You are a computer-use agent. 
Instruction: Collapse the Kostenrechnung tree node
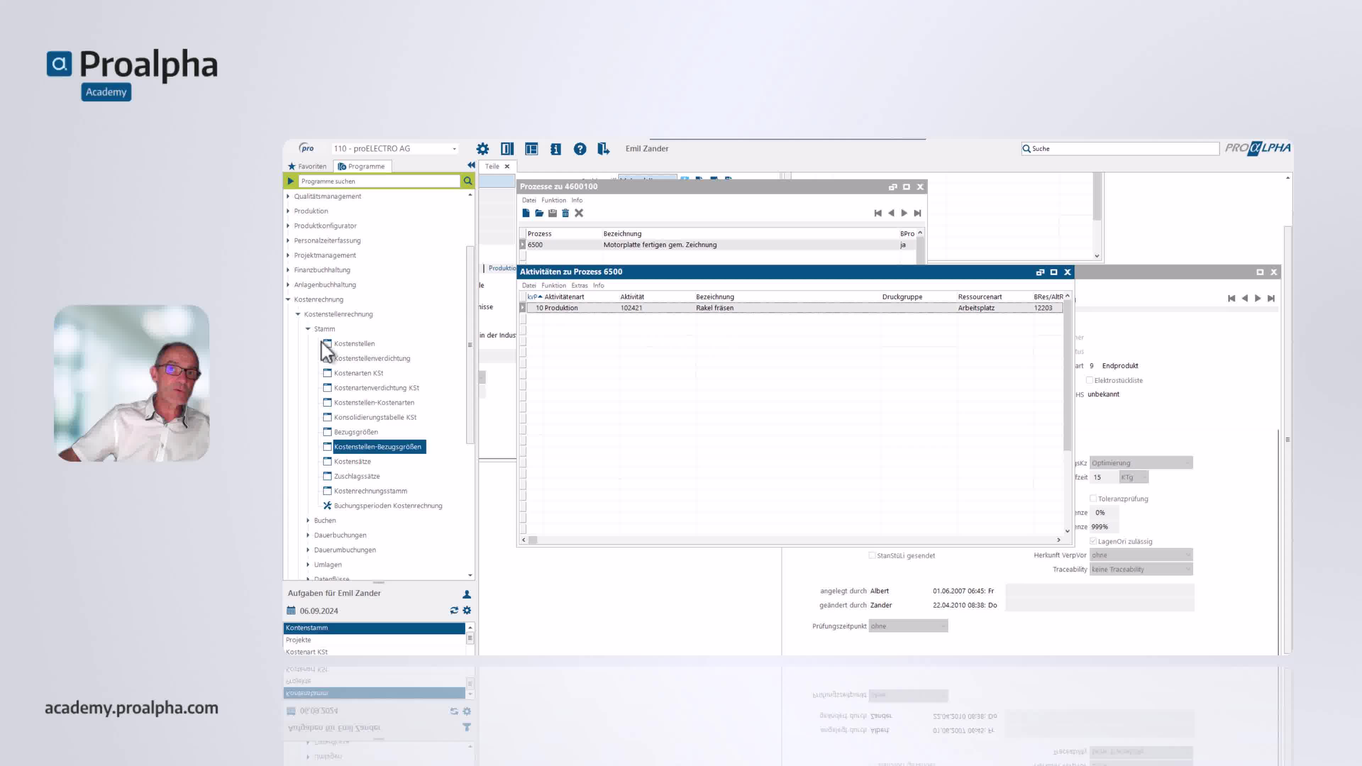pos(288,299)
